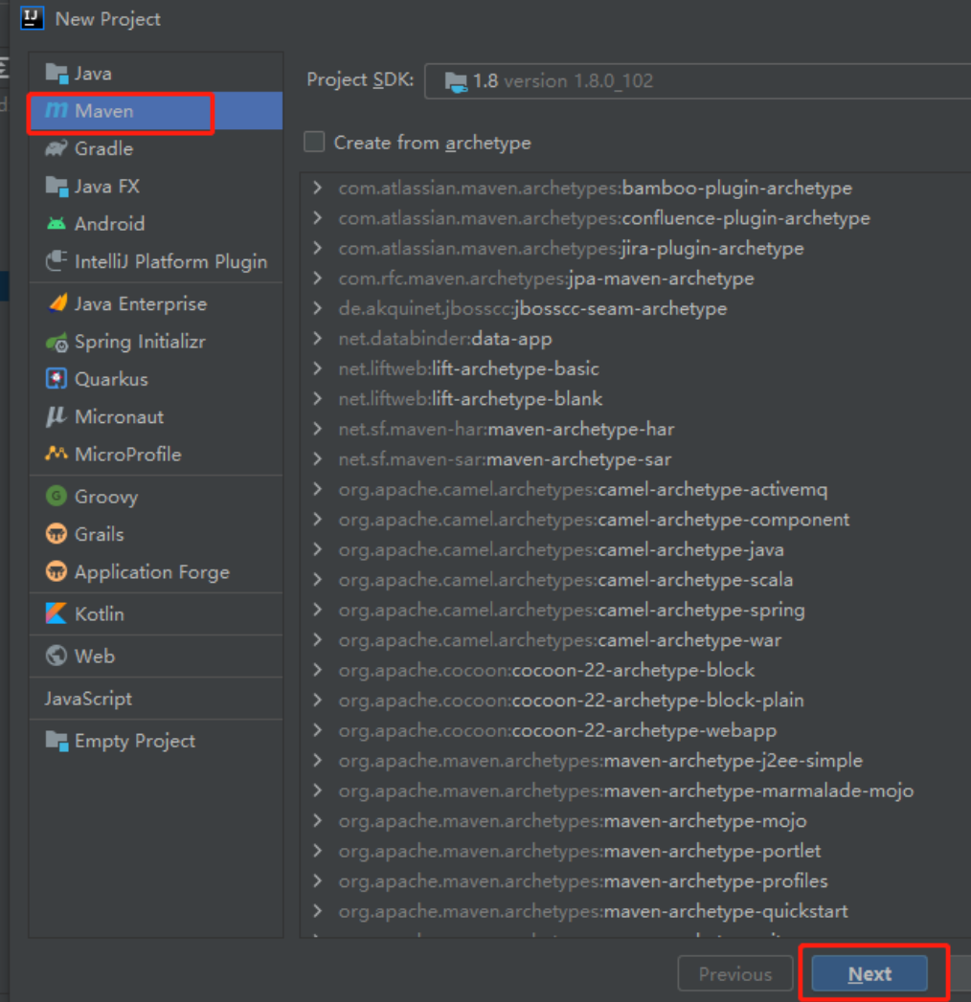Select the Android robot icon
The image size is (971, 1002).
56,224
